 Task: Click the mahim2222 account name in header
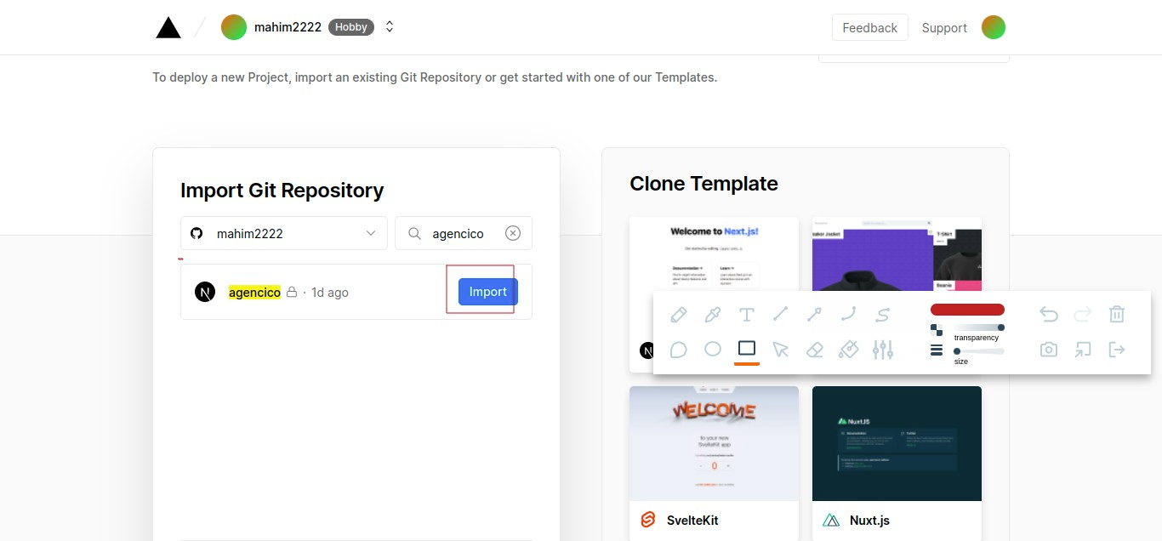[x=288, y=27]
